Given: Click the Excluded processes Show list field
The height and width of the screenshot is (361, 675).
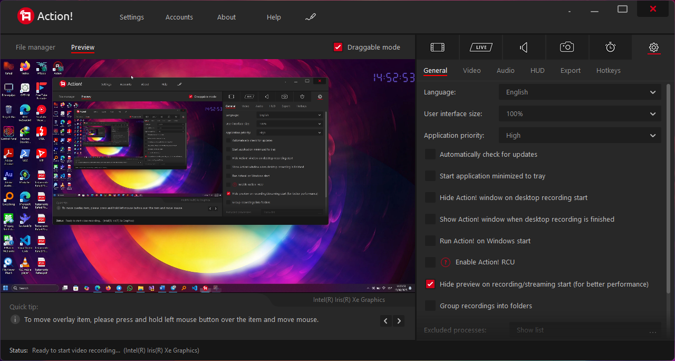Looking at the screenshot, I should point(585,330).
